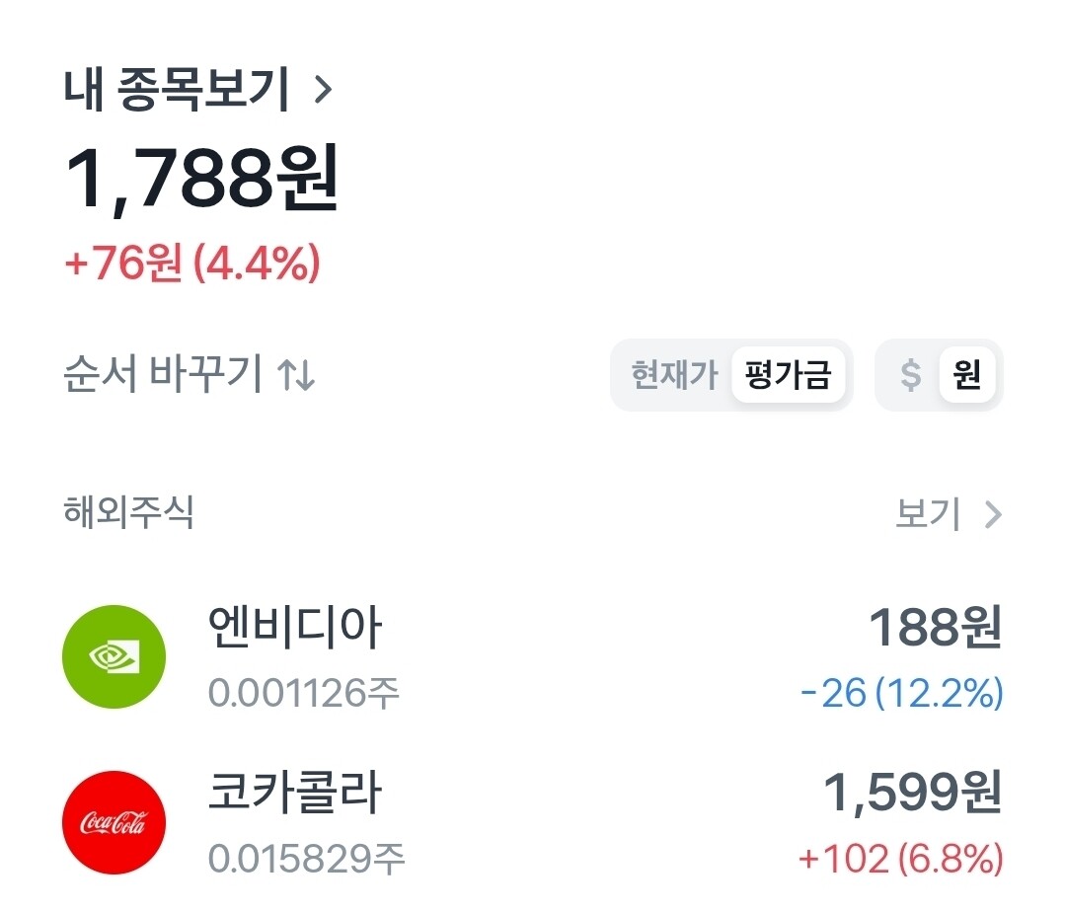Tap Coca-Cola's 1,599원 valuation amount

(912, 793)
